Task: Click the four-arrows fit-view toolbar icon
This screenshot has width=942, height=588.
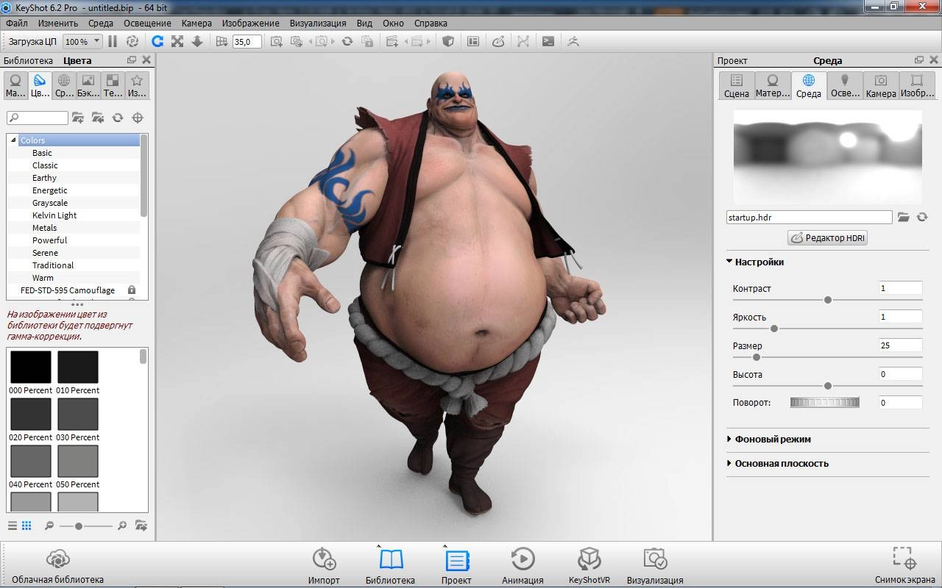Action: point(177,42)
